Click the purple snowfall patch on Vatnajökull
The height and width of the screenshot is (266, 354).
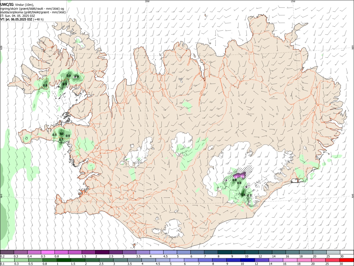tap(239, 176)
